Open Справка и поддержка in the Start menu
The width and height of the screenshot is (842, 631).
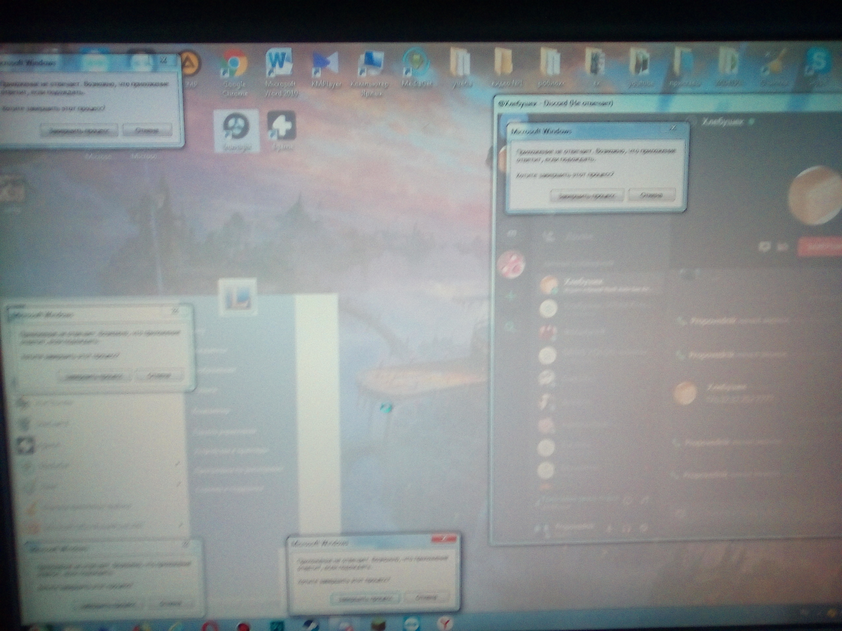pos(230,489)
